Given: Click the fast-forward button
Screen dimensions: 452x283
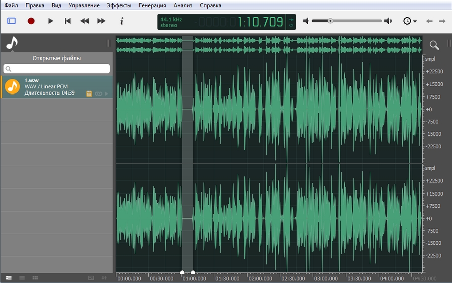Looking at the screenshot, I should [x=101, y=21].
